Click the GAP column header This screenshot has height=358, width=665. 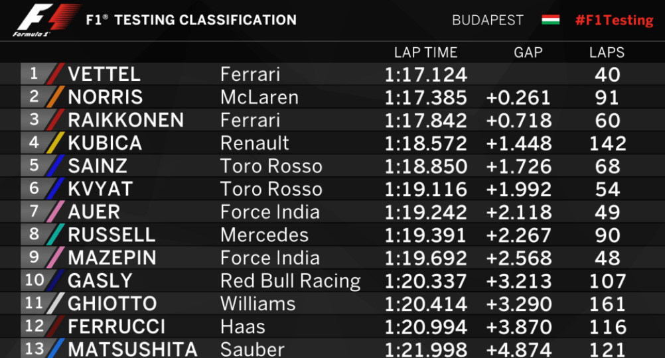click(528, 52)
